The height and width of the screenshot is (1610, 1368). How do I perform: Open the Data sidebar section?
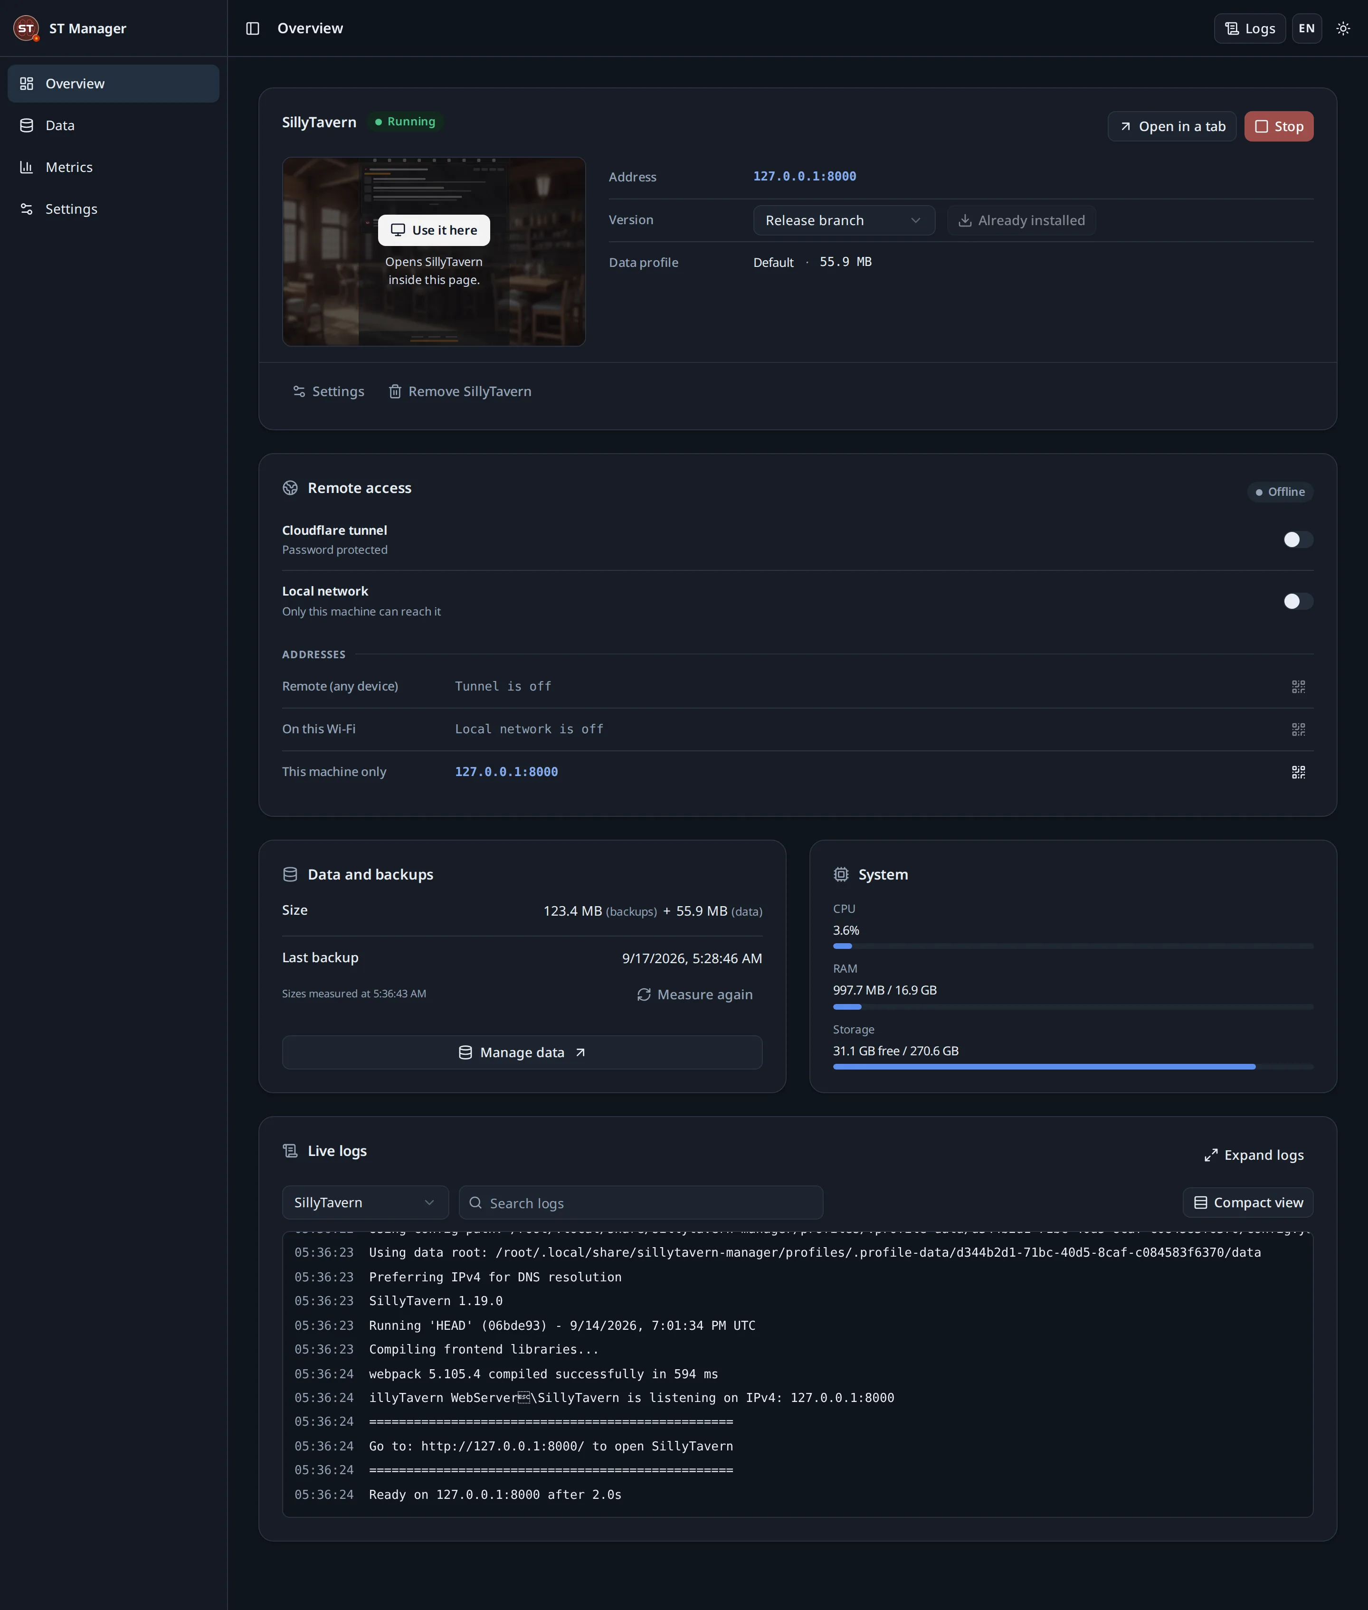click(113, 126)
